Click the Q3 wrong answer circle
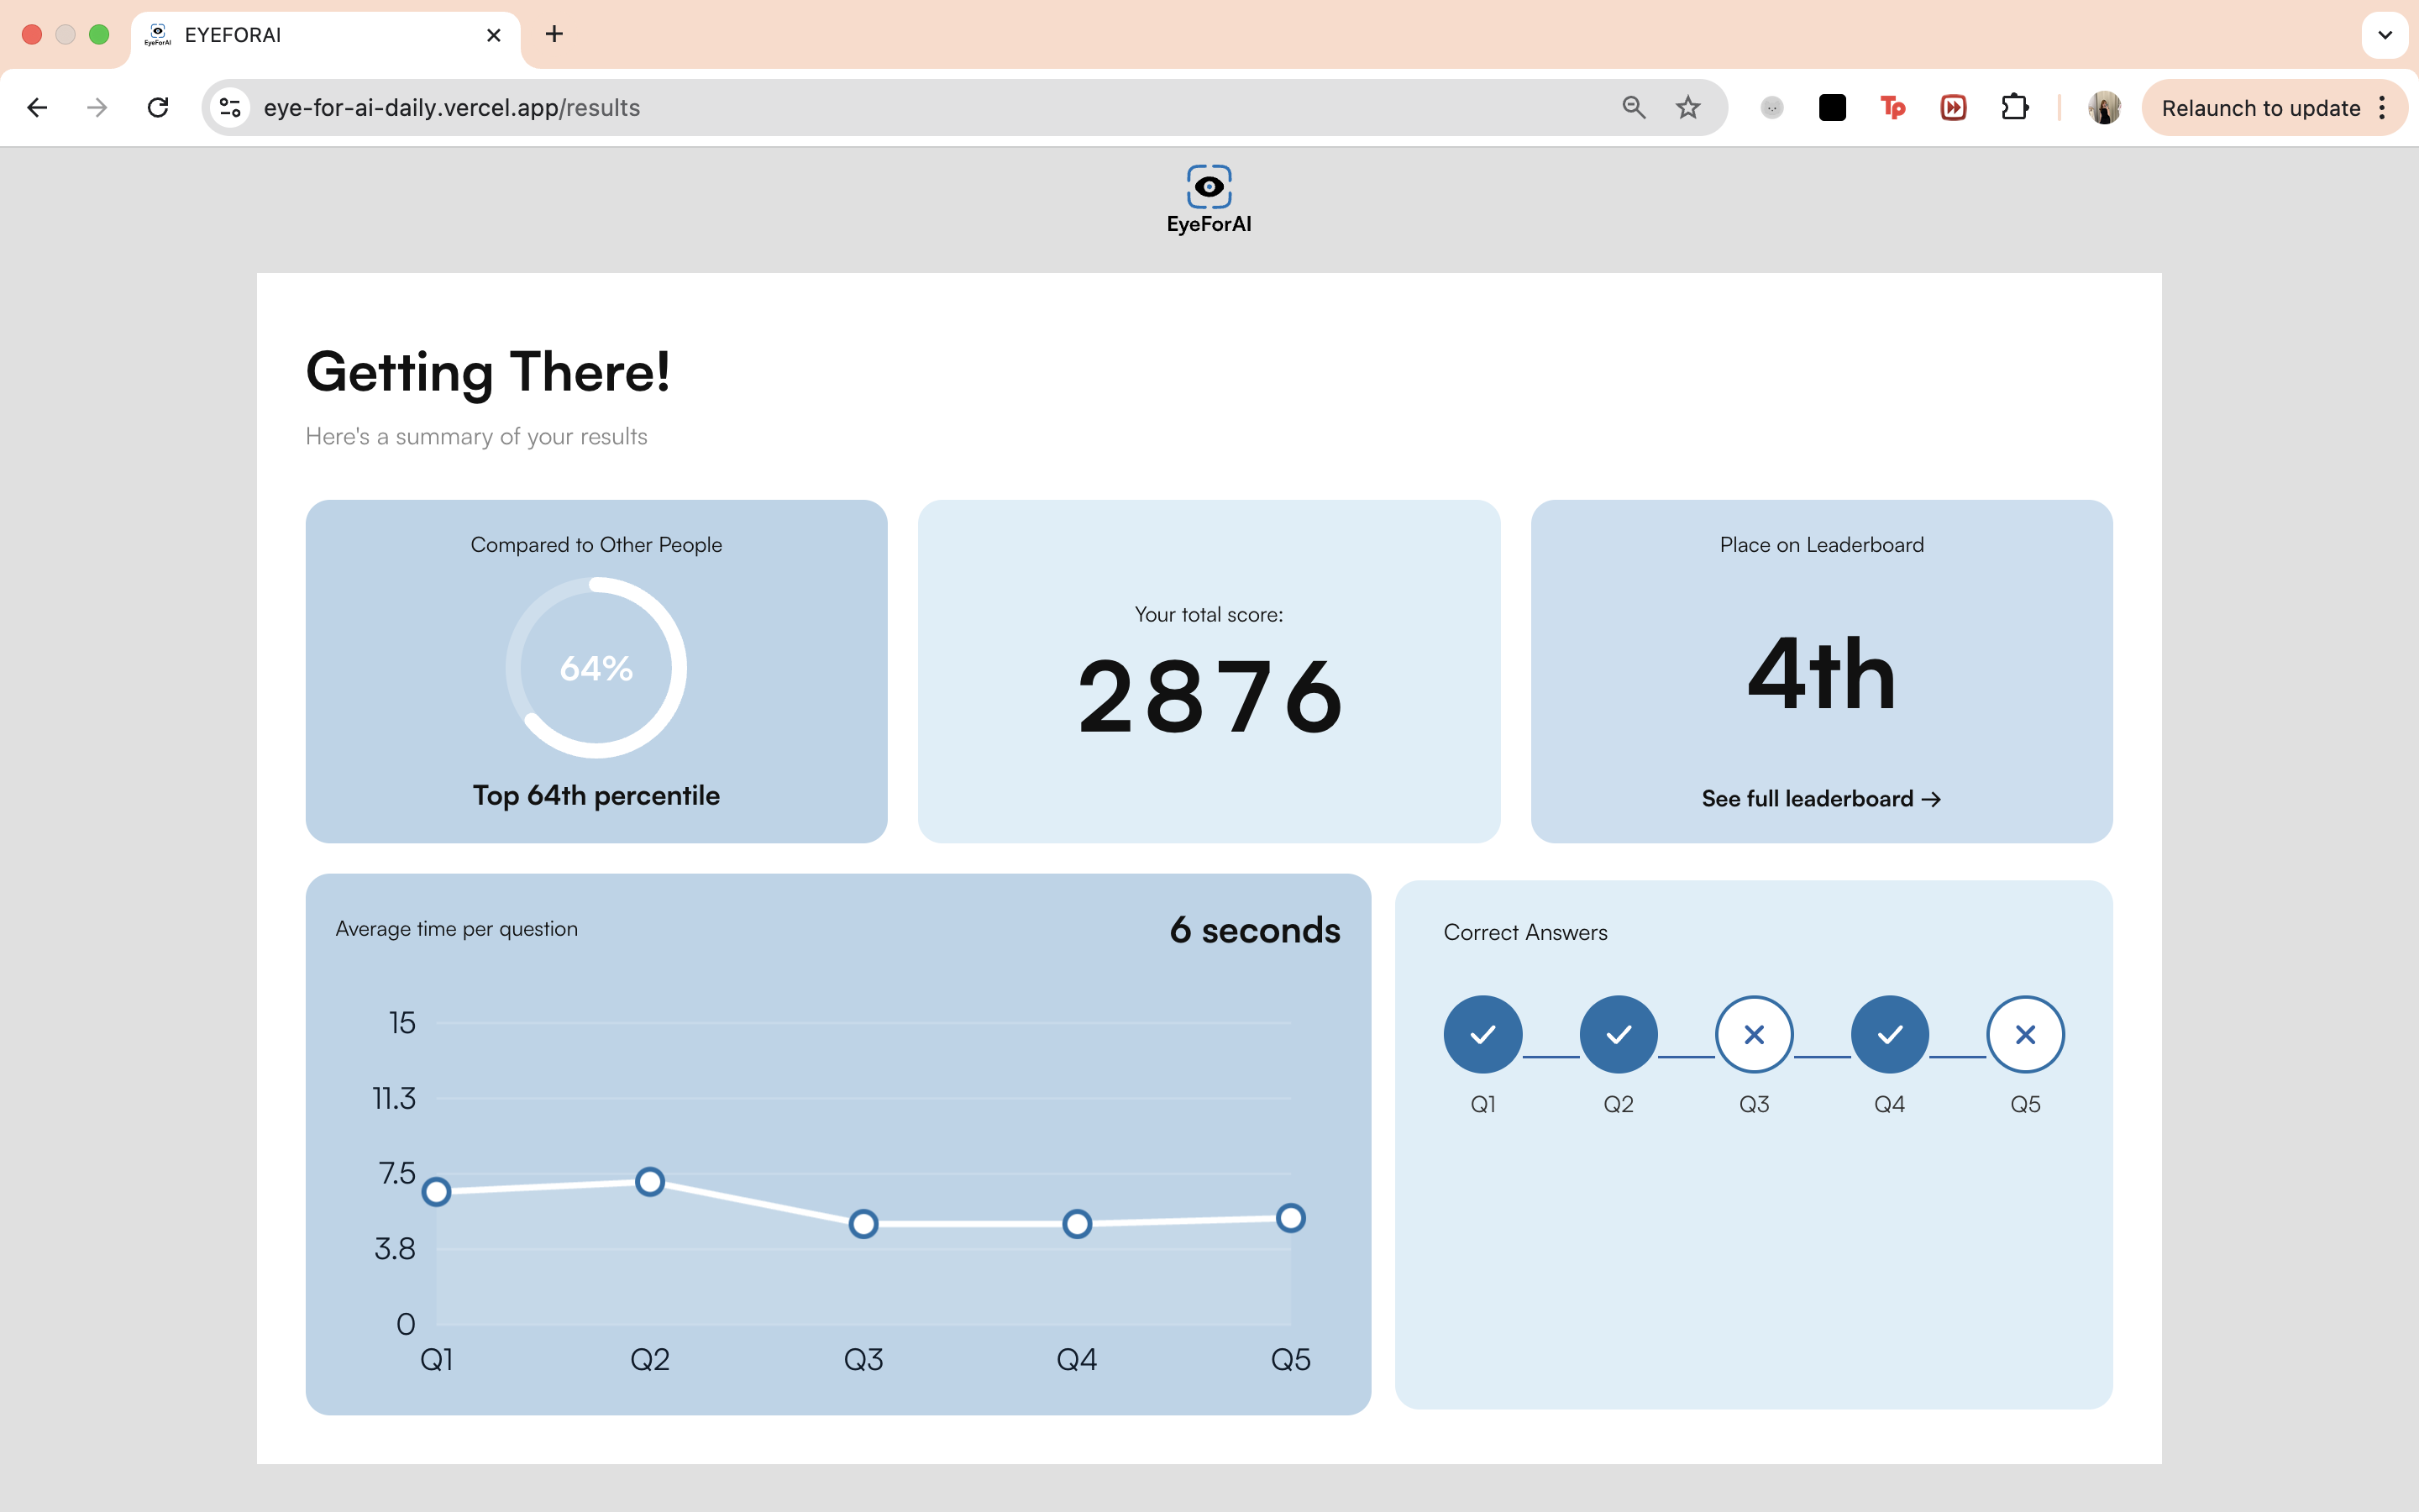2419x1512 pixels. pyautogui.click(x=1753, y=1034)
